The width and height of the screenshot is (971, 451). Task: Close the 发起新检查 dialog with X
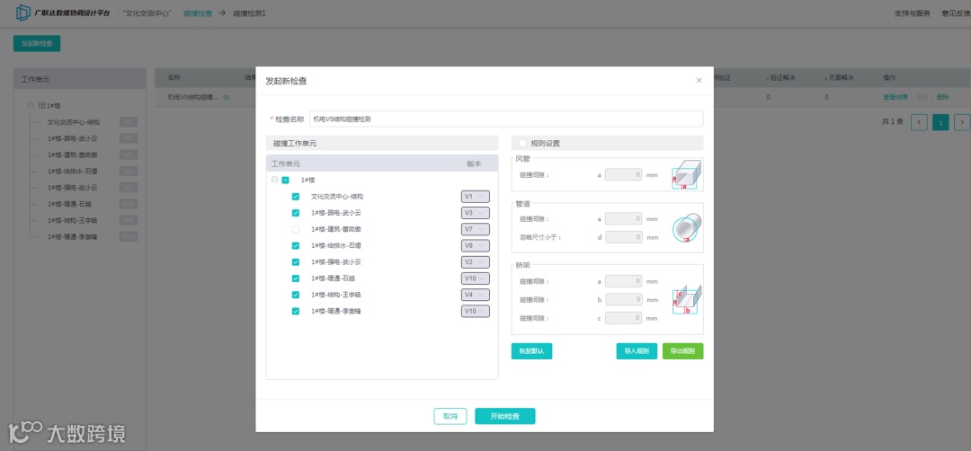[x=699, y=81]
